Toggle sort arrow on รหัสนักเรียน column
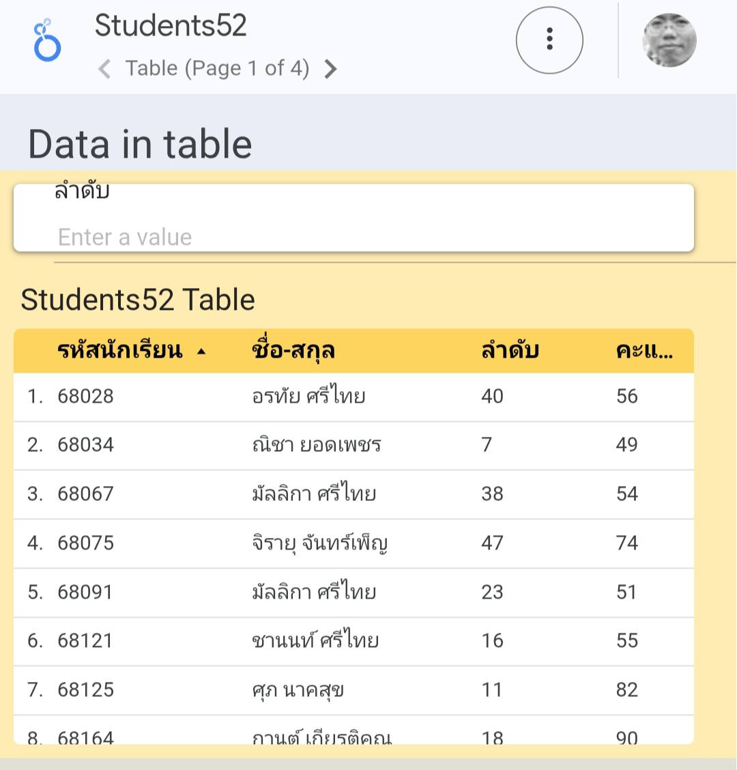Viewport: 737px width, 770px height. pos(201,352)
